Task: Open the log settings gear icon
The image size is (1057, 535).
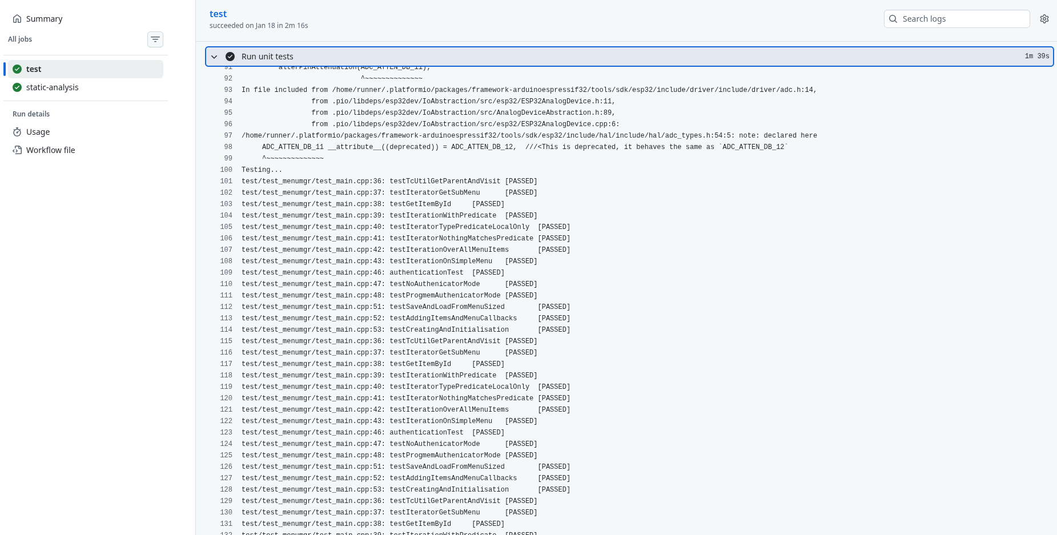Action: point(1044,18)
